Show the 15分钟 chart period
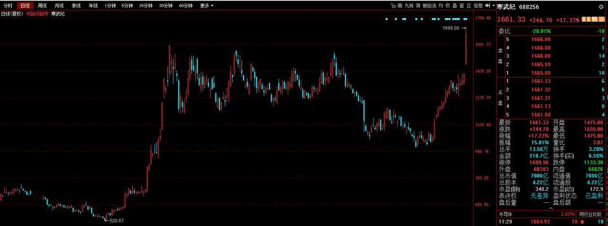The image size is (608, 226). coord(146,6)
